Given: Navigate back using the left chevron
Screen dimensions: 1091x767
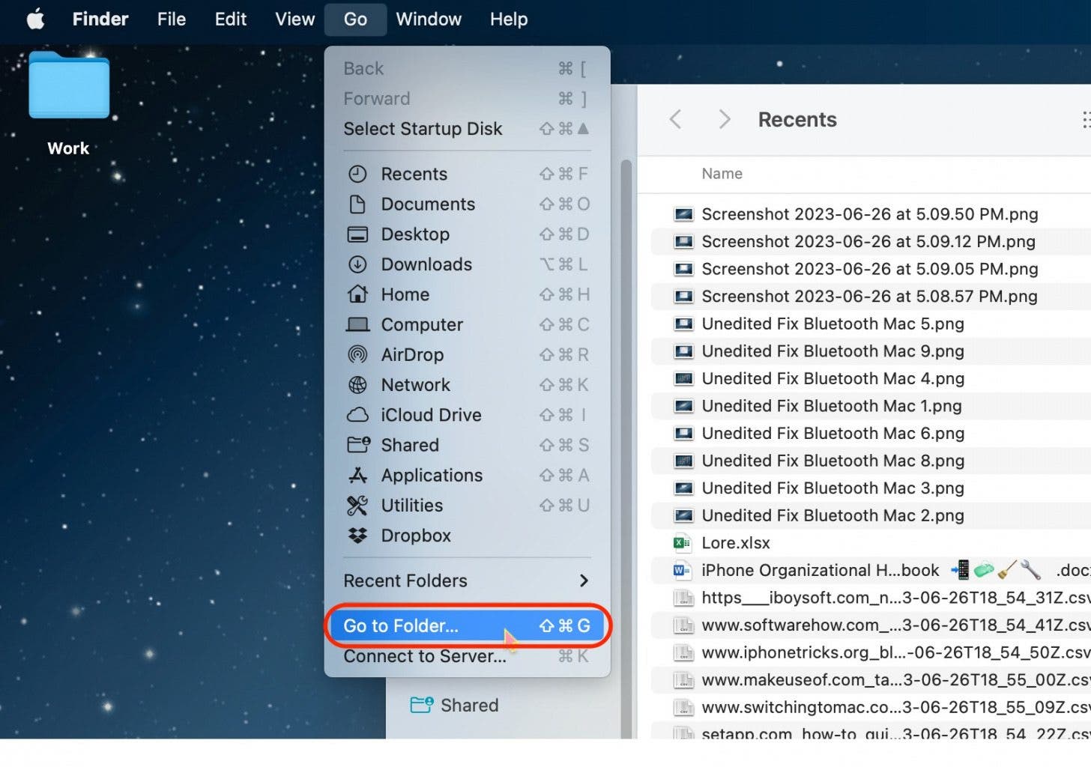Looking at the screenshot, I should click(675, 120).
